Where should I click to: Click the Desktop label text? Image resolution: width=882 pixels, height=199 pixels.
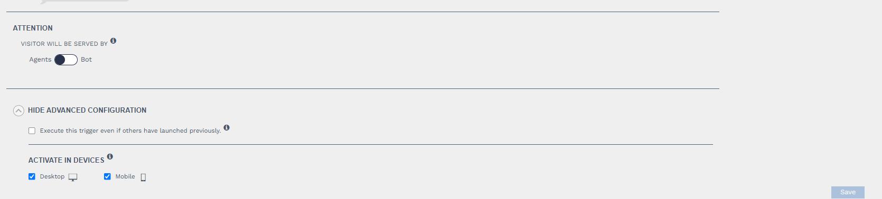tap(52, 176)
